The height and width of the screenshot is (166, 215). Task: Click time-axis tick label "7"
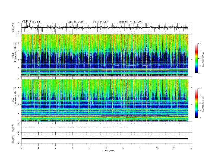pyautogui.click(x=140, y=148)
